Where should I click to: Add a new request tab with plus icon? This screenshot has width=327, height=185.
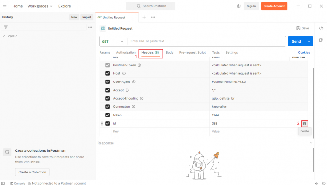click(x=144, y=17)
